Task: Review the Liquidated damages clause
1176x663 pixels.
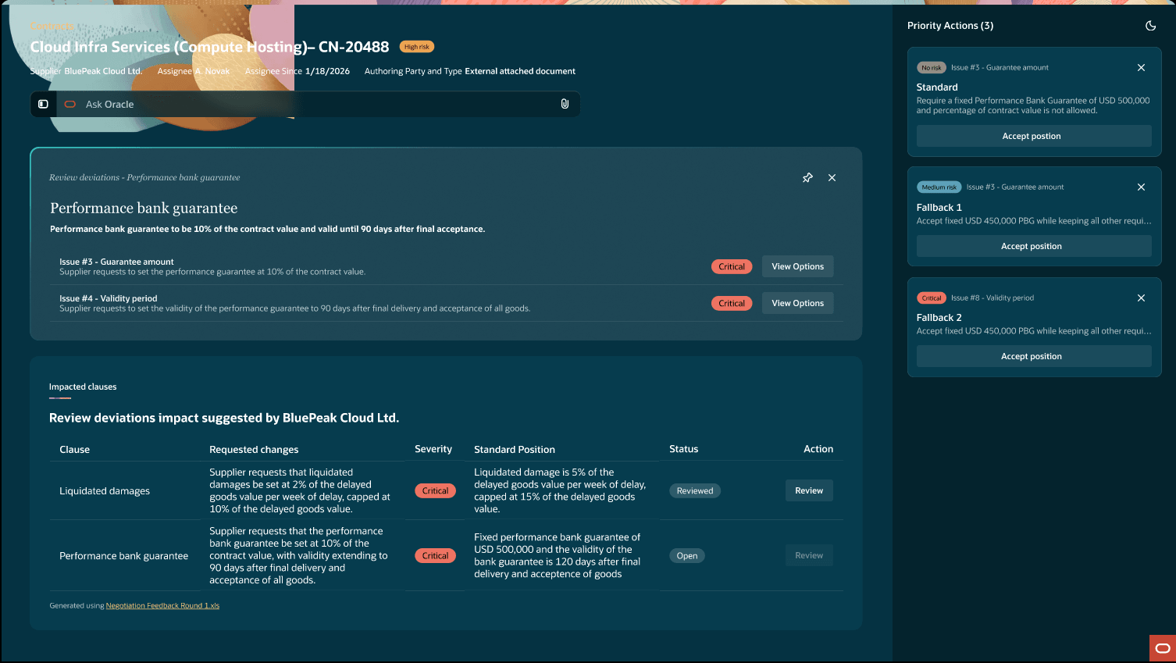Action: click(809, 490)
